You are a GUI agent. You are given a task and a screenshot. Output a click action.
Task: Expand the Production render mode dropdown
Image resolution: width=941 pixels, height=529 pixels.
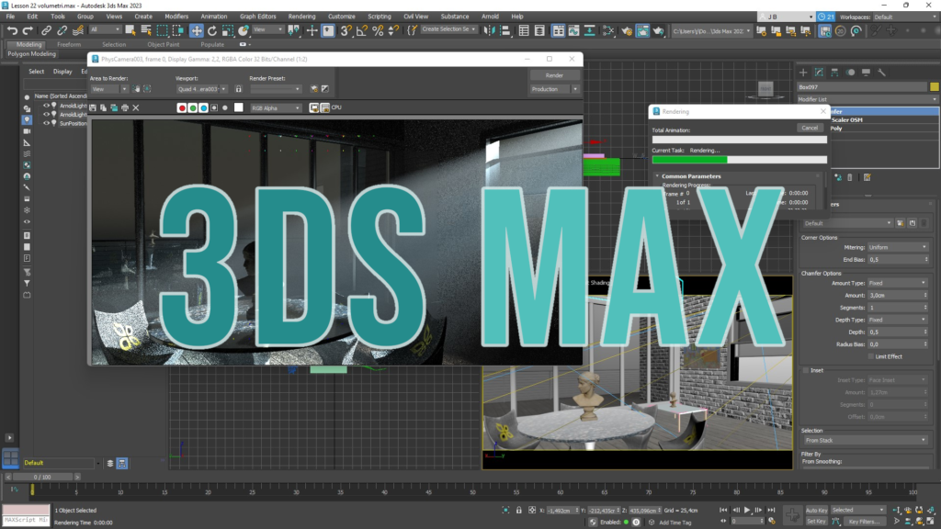pyautogui.click(x=554, y=89)
